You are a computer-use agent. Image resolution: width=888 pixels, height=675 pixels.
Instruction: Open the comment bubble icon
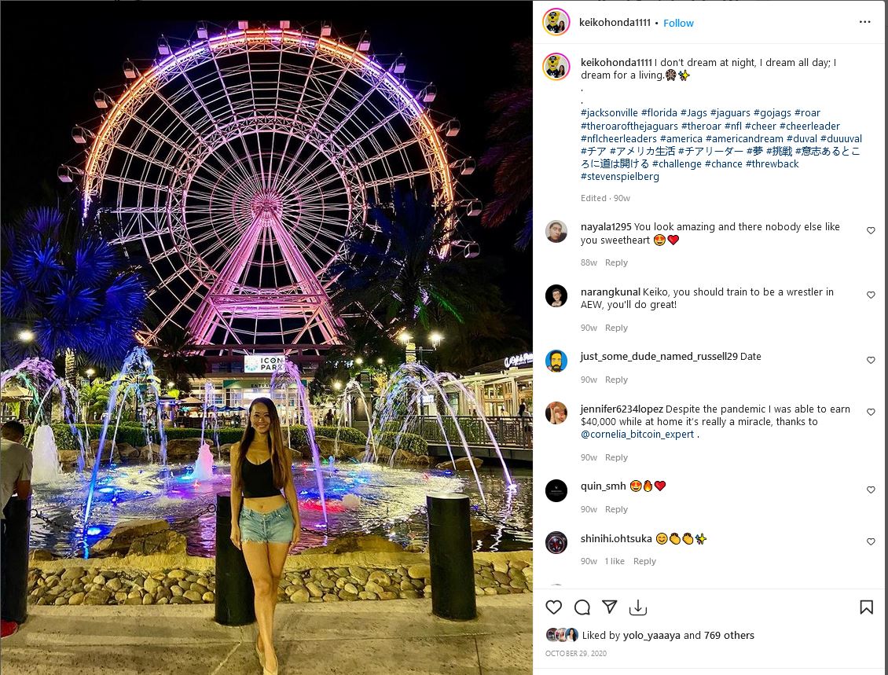(x=582, y=607)
